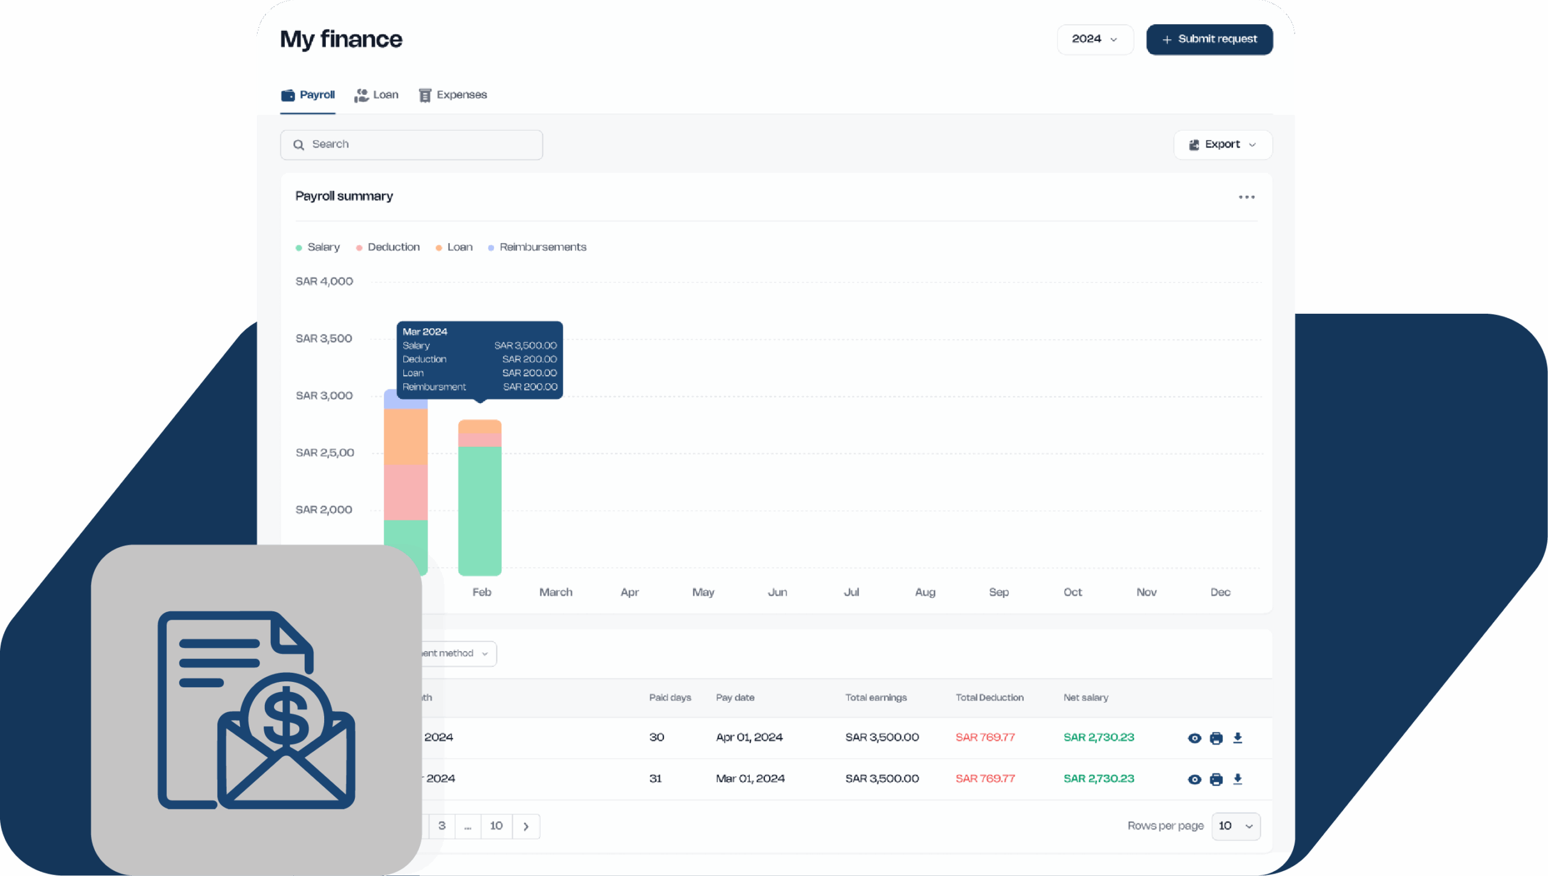Viewport: 1548px width, 876px height.
Task: Click the print icon for Mar 01 row
Action: pyautogui.click(x=1216, y=779)
